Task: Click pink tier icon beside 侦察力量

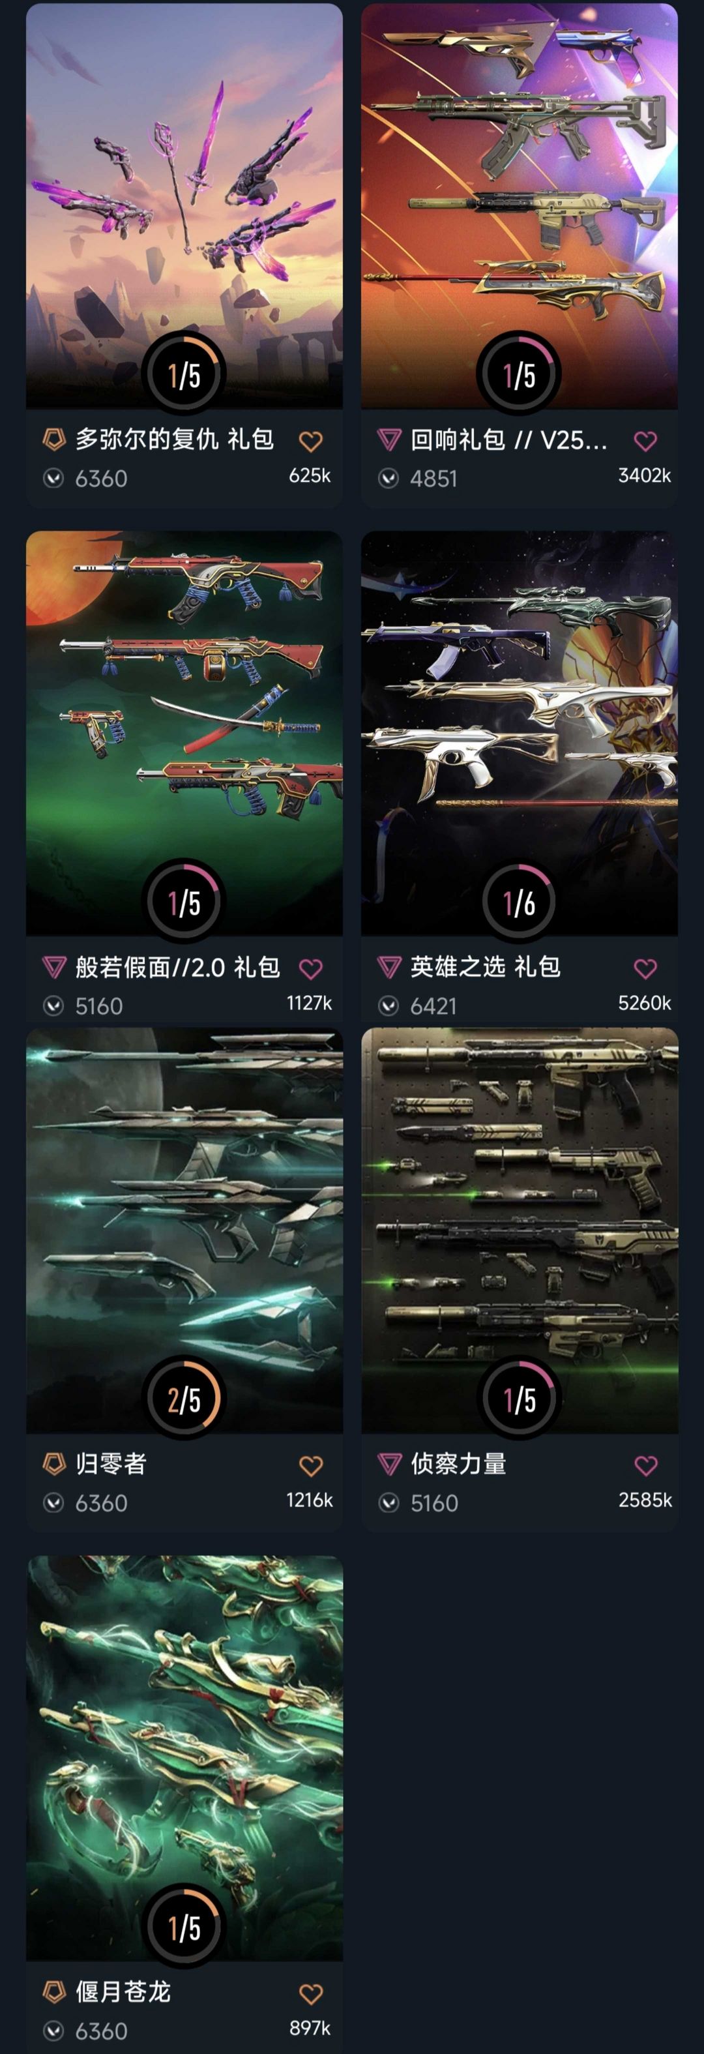Action: pyautogui.click(x=389, y=1463)
